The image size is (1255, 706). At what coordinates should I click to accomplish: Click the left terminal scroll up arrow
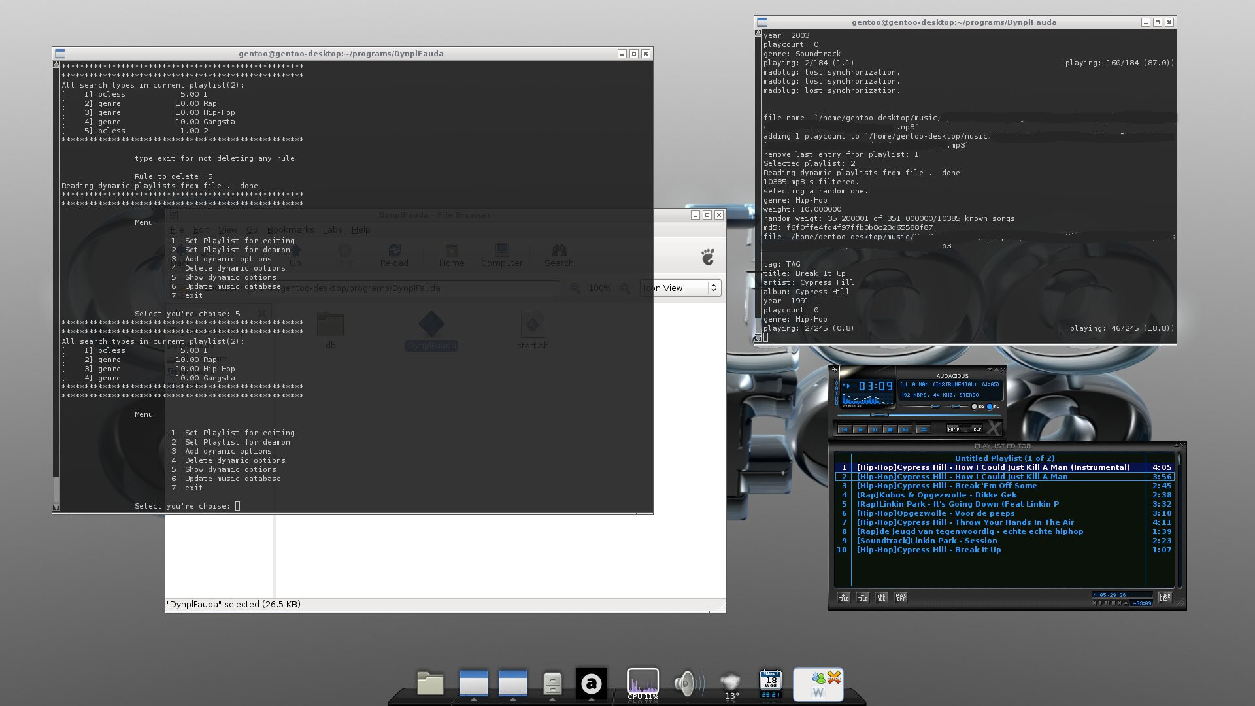[x=56, y=65]
